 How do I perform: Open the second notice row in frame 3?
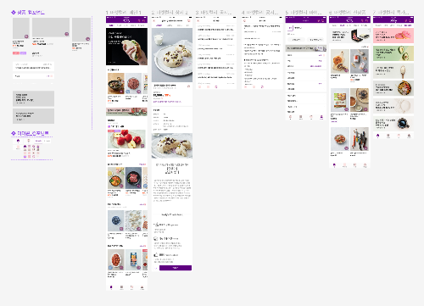click(x=216, y=37)
